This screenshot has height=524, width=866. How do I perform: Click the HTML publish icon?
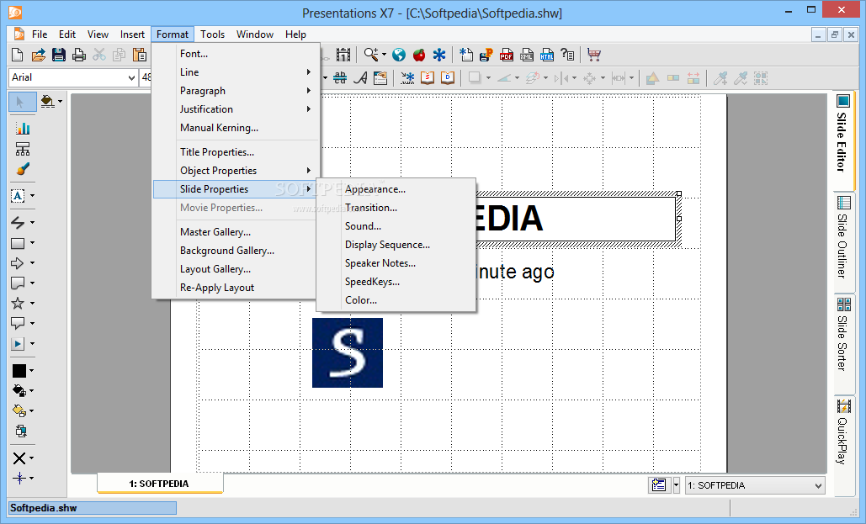click(x=547, y=55)
